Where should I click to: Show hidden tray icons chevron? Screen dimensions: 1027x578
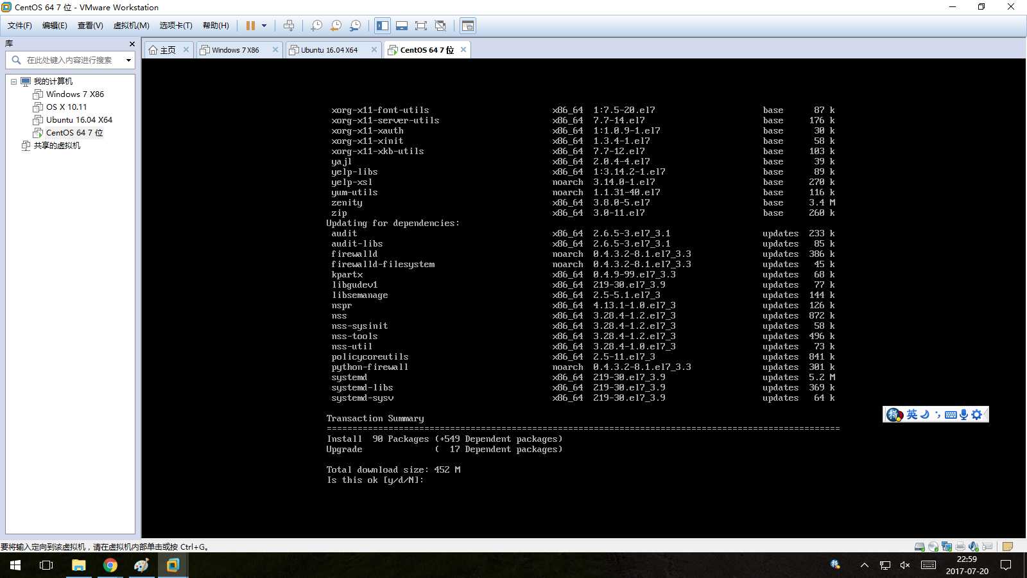(865, 565)
